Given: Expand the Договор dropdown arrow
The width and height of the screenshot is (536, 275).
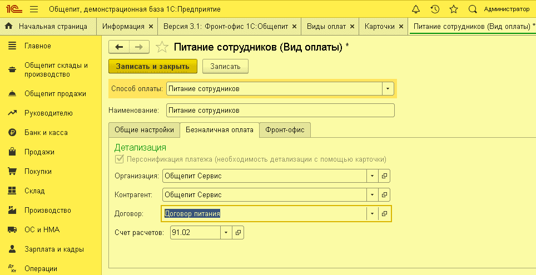Looking at the screenshot, I should 373,213.
